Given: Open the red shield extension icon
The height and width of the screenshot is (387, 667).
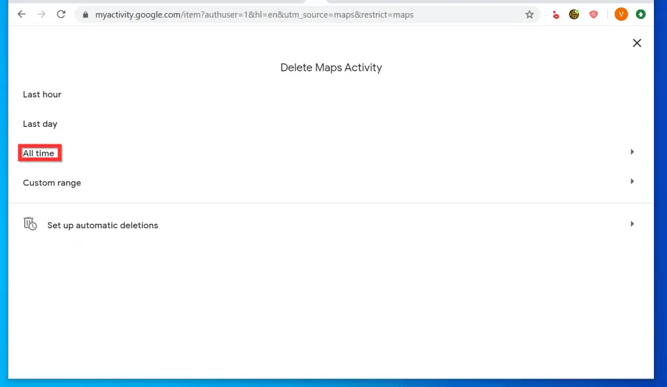Looking at the screenshot, I should (x=593, y=15).
